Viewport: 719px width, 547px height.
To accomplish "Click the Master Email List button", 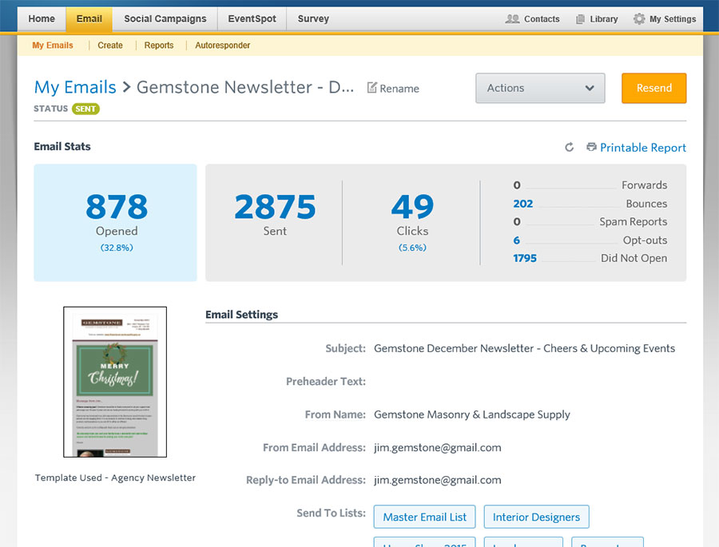I will (x=424, y=517).
